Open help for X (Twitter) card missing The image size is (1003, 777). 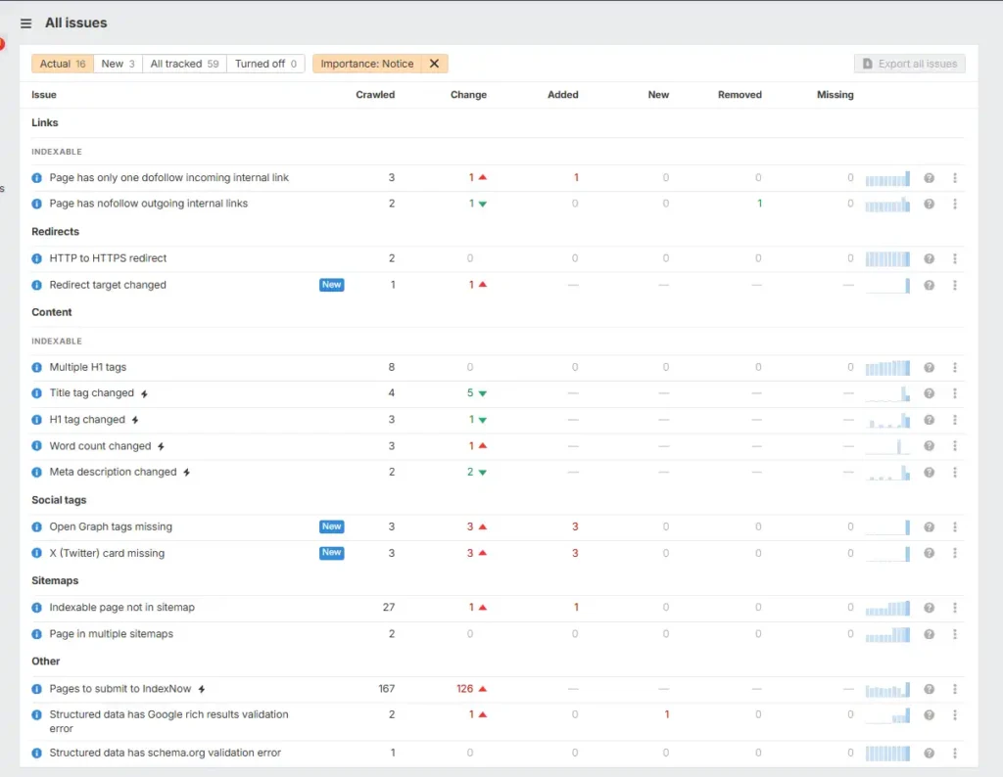(x=929, y=553)
